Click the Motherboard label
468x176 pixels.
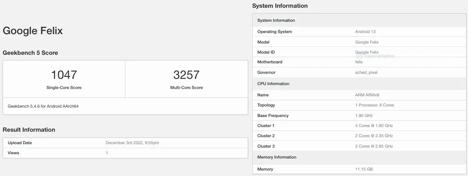click(x=270, y=62)
